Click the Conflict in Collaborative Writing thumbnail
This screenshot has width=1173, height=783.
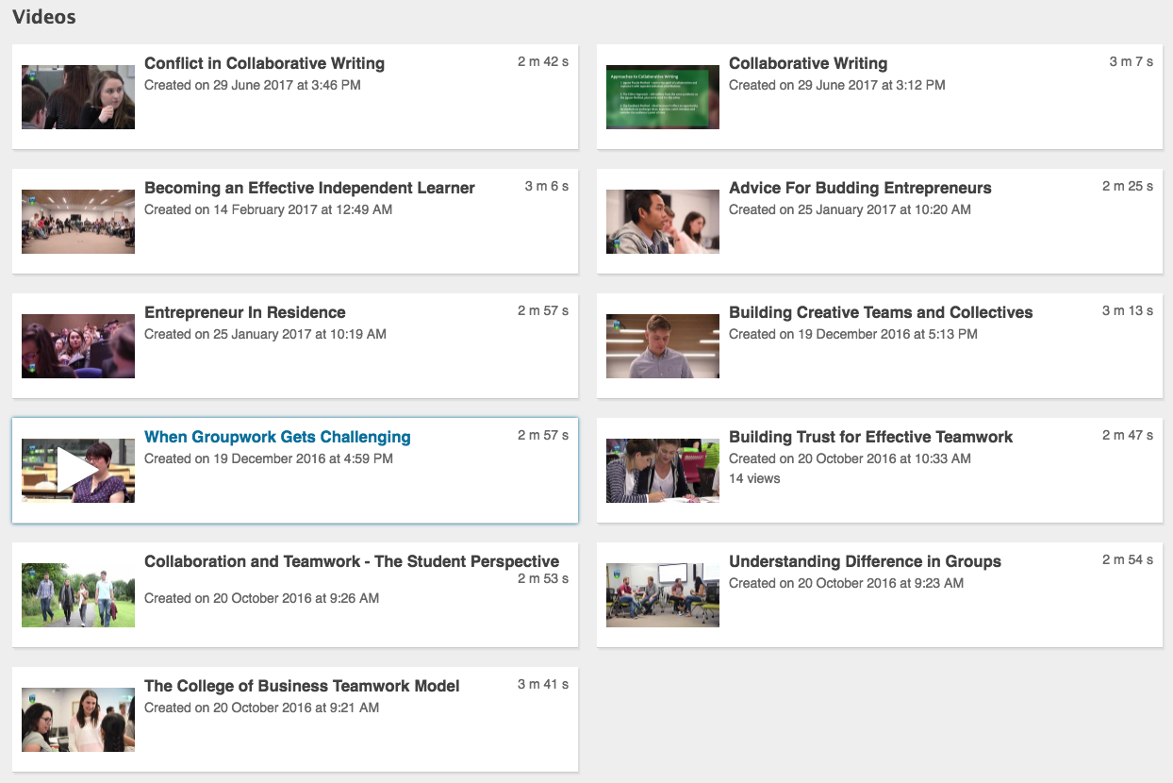coord(77,96)
